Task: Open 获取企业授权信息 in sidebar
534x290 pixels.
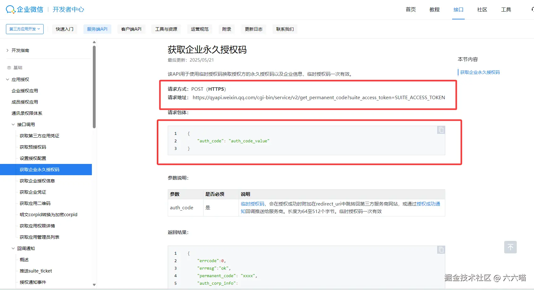Action: click(37, 181)
